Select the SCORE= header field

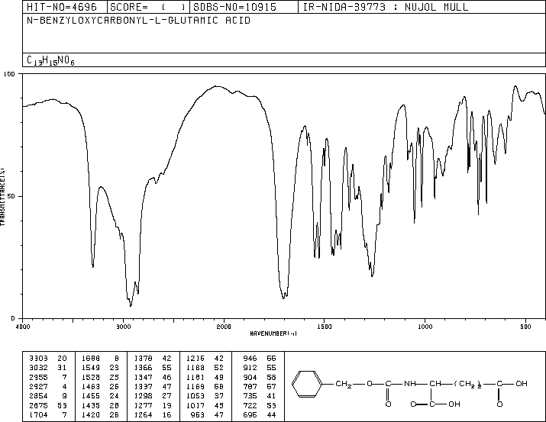(x=148, y=7)
